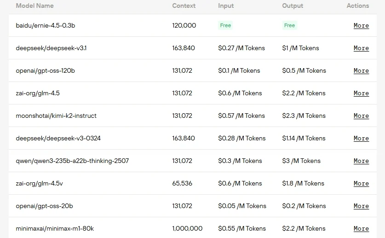Open More for deepseek/deepseek-v3-0324
The image size is (385, 238).
(x=361, y=139)
